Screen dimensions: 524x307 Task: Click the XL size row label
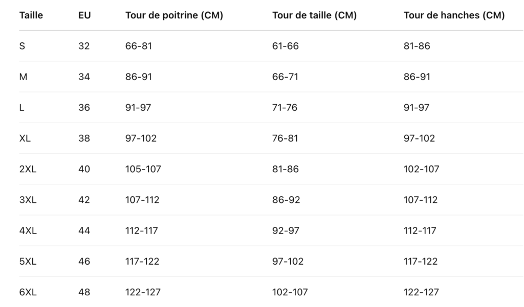point(25,138)
